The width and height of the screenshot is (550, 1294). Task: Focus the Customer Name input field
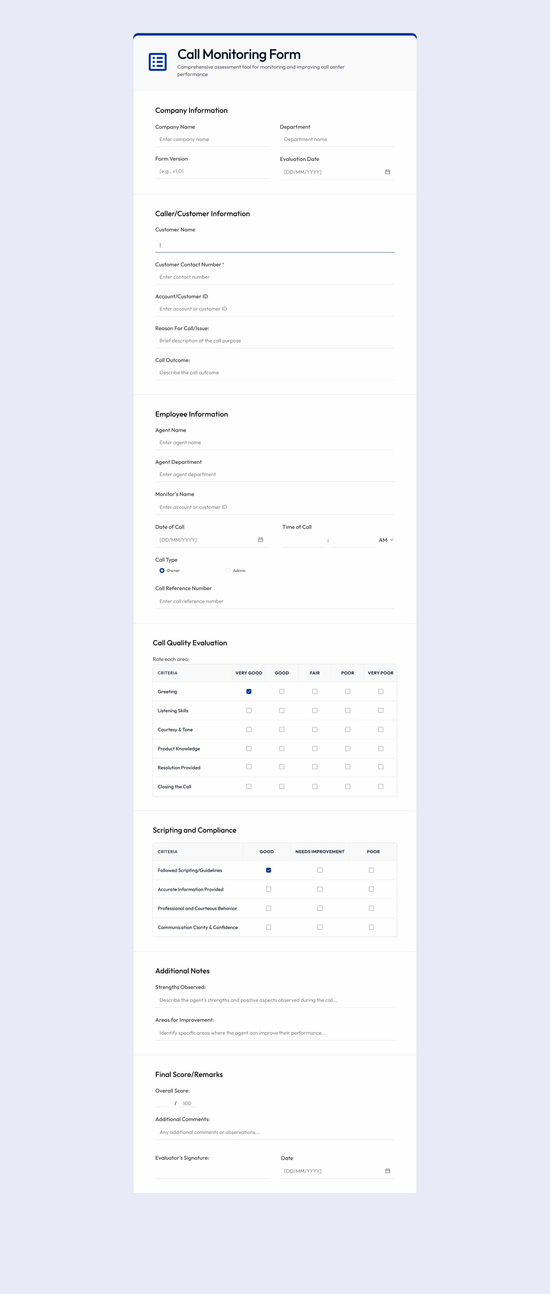(274, 245)
